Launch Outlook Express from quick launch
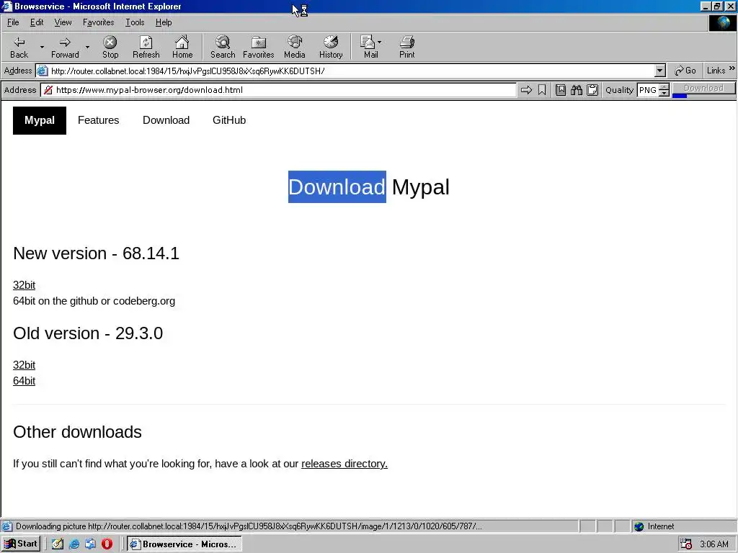The width and height of the screenshot is (738, 553). click(x=90, y=544)
